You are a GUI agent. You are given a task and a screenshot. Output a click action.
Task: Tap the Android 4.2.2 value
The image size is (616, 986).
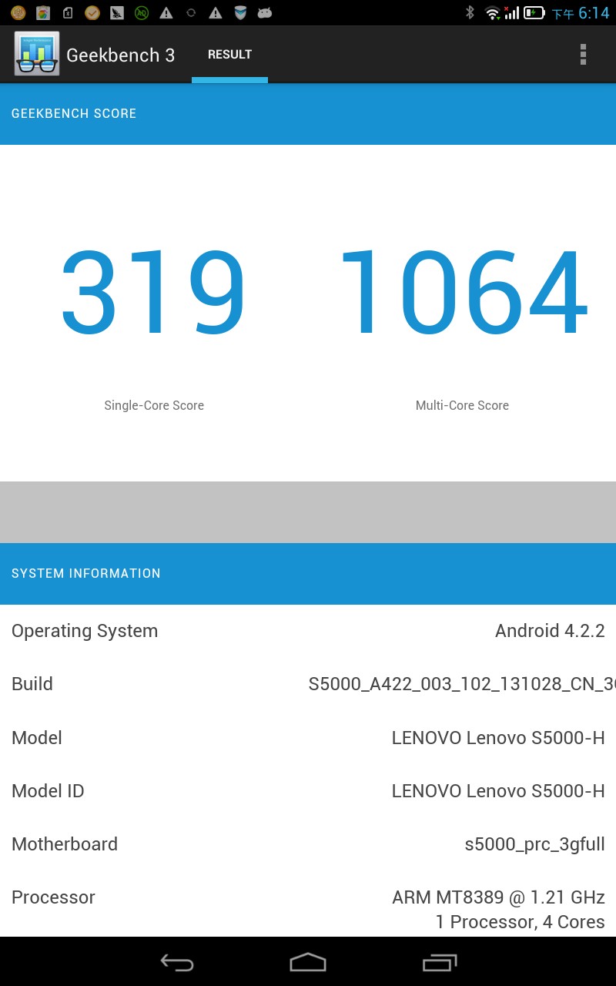click(550, 631)
